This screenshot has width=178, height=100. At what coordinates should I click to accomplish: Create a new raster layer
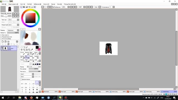click(x=3, y=41)
